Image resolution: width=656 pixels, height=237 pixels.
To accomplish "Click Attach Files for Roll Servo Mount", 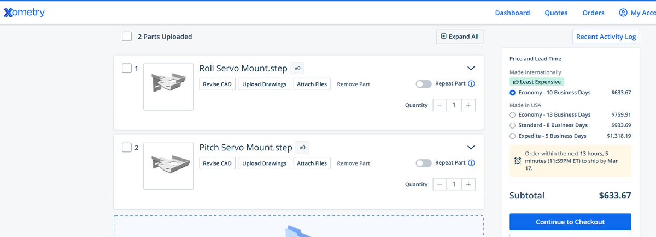I will click(x=312, y=84).
